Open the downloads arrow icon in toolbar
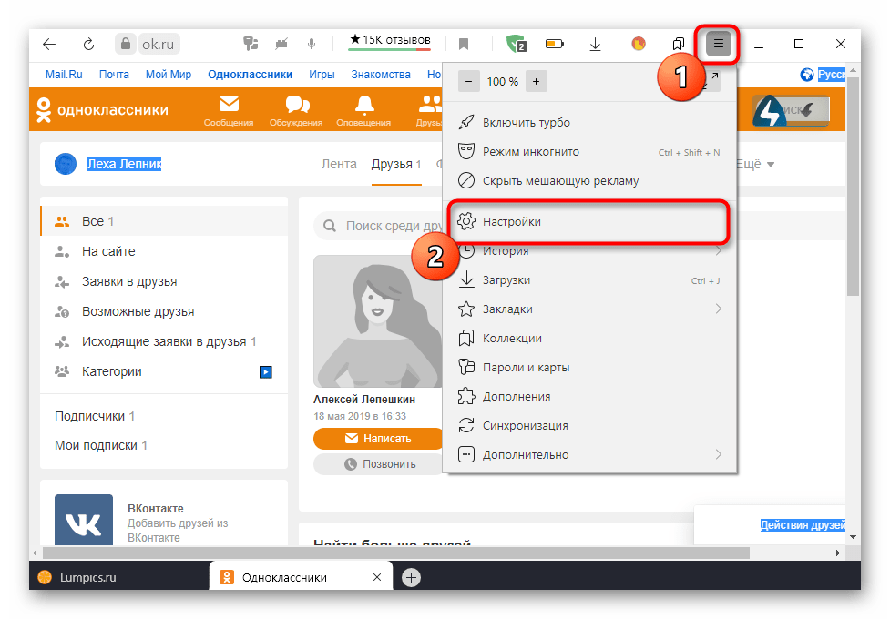This screenshot has height=619, width=890. [x=595, y=44]
